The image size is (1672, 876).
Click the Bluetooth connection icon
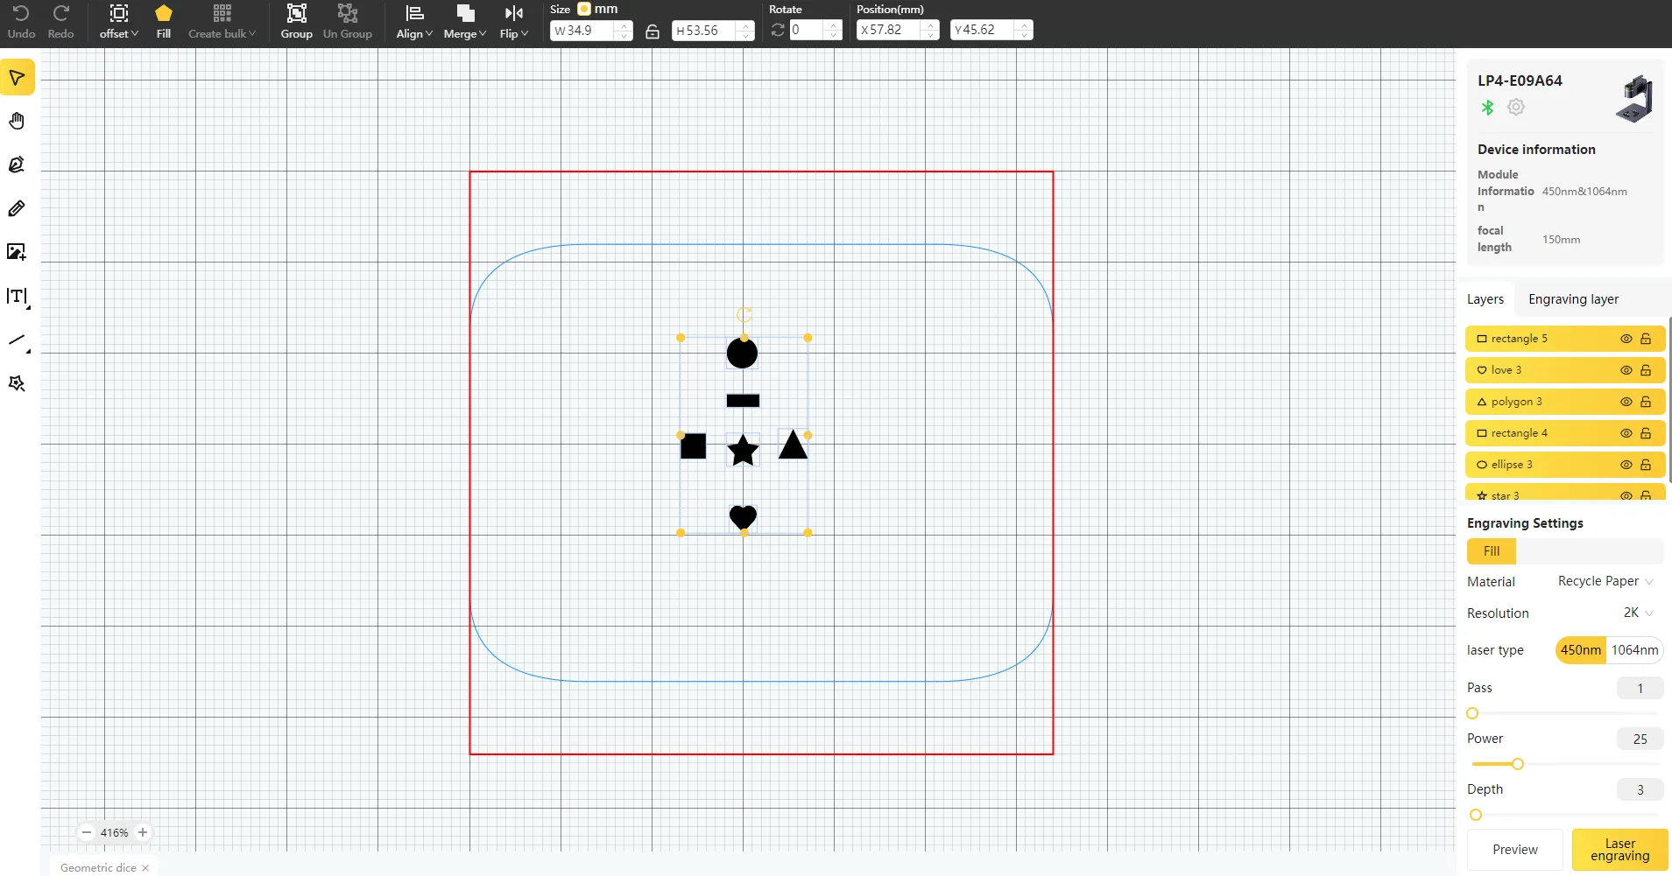1487,107
